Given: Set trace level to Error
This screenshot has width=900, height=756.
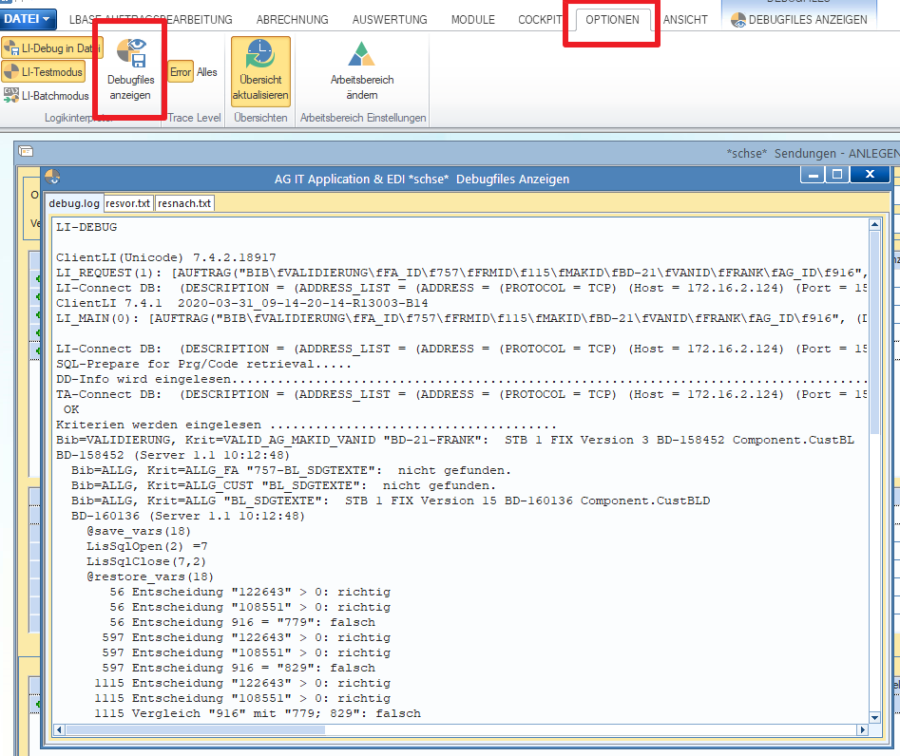Looking at the screenshot, I should click(x=181, y=71).
